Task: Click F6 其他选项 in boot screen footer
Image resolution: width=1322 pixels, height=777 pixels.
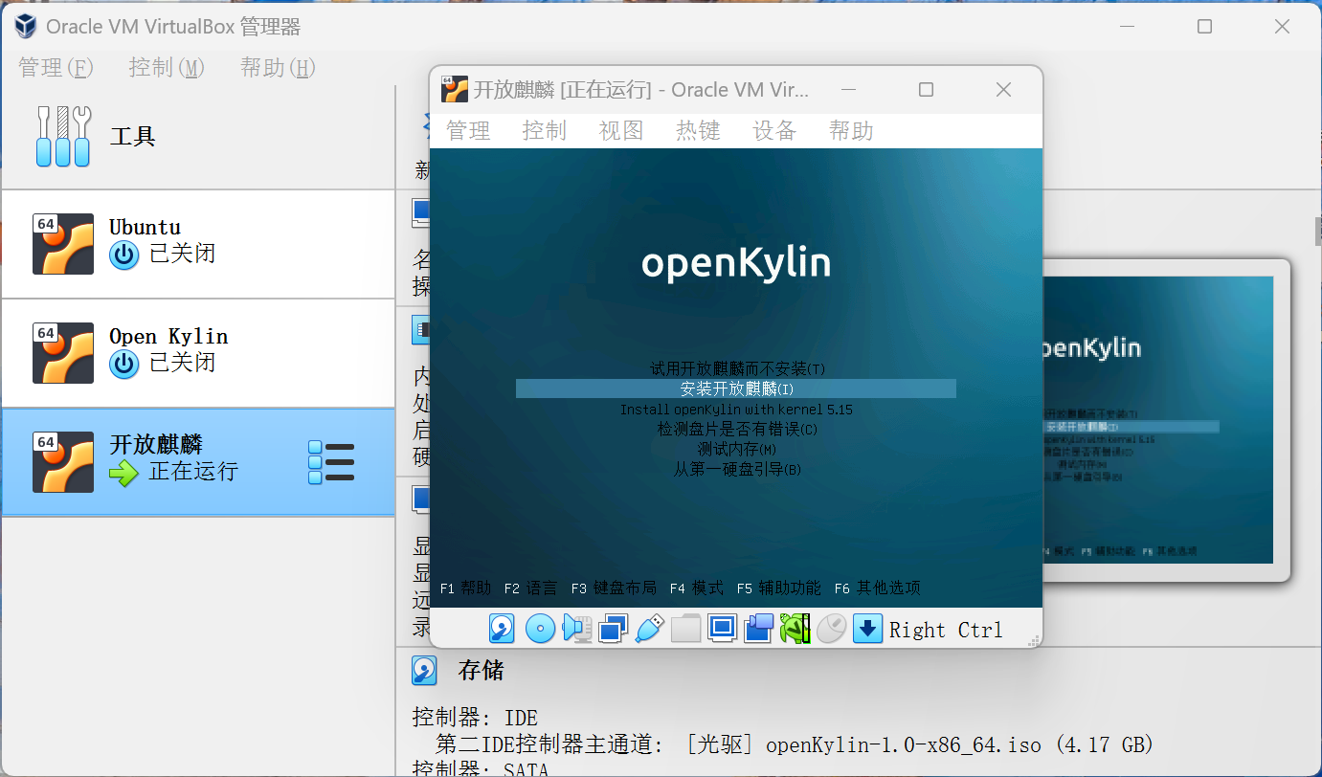Action: coord(877,588)
